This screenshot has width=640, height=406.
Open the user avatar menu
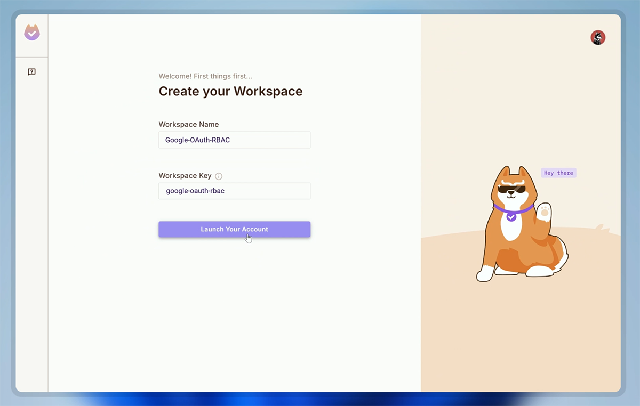point(598,37)
